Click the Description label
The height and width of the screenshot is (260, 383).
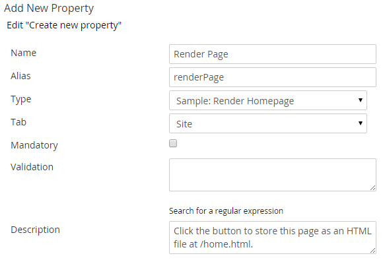[35, 230]
